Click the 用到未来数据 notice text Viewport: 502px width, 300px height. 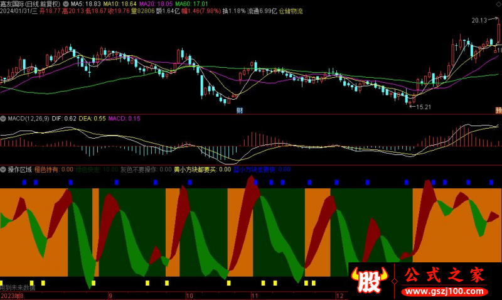(x=18, y=287)
